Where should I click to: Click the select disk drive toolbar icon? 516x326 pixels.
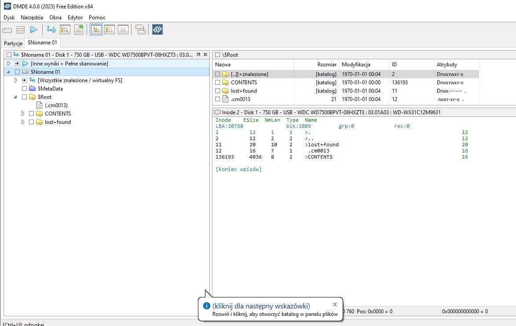7,30
